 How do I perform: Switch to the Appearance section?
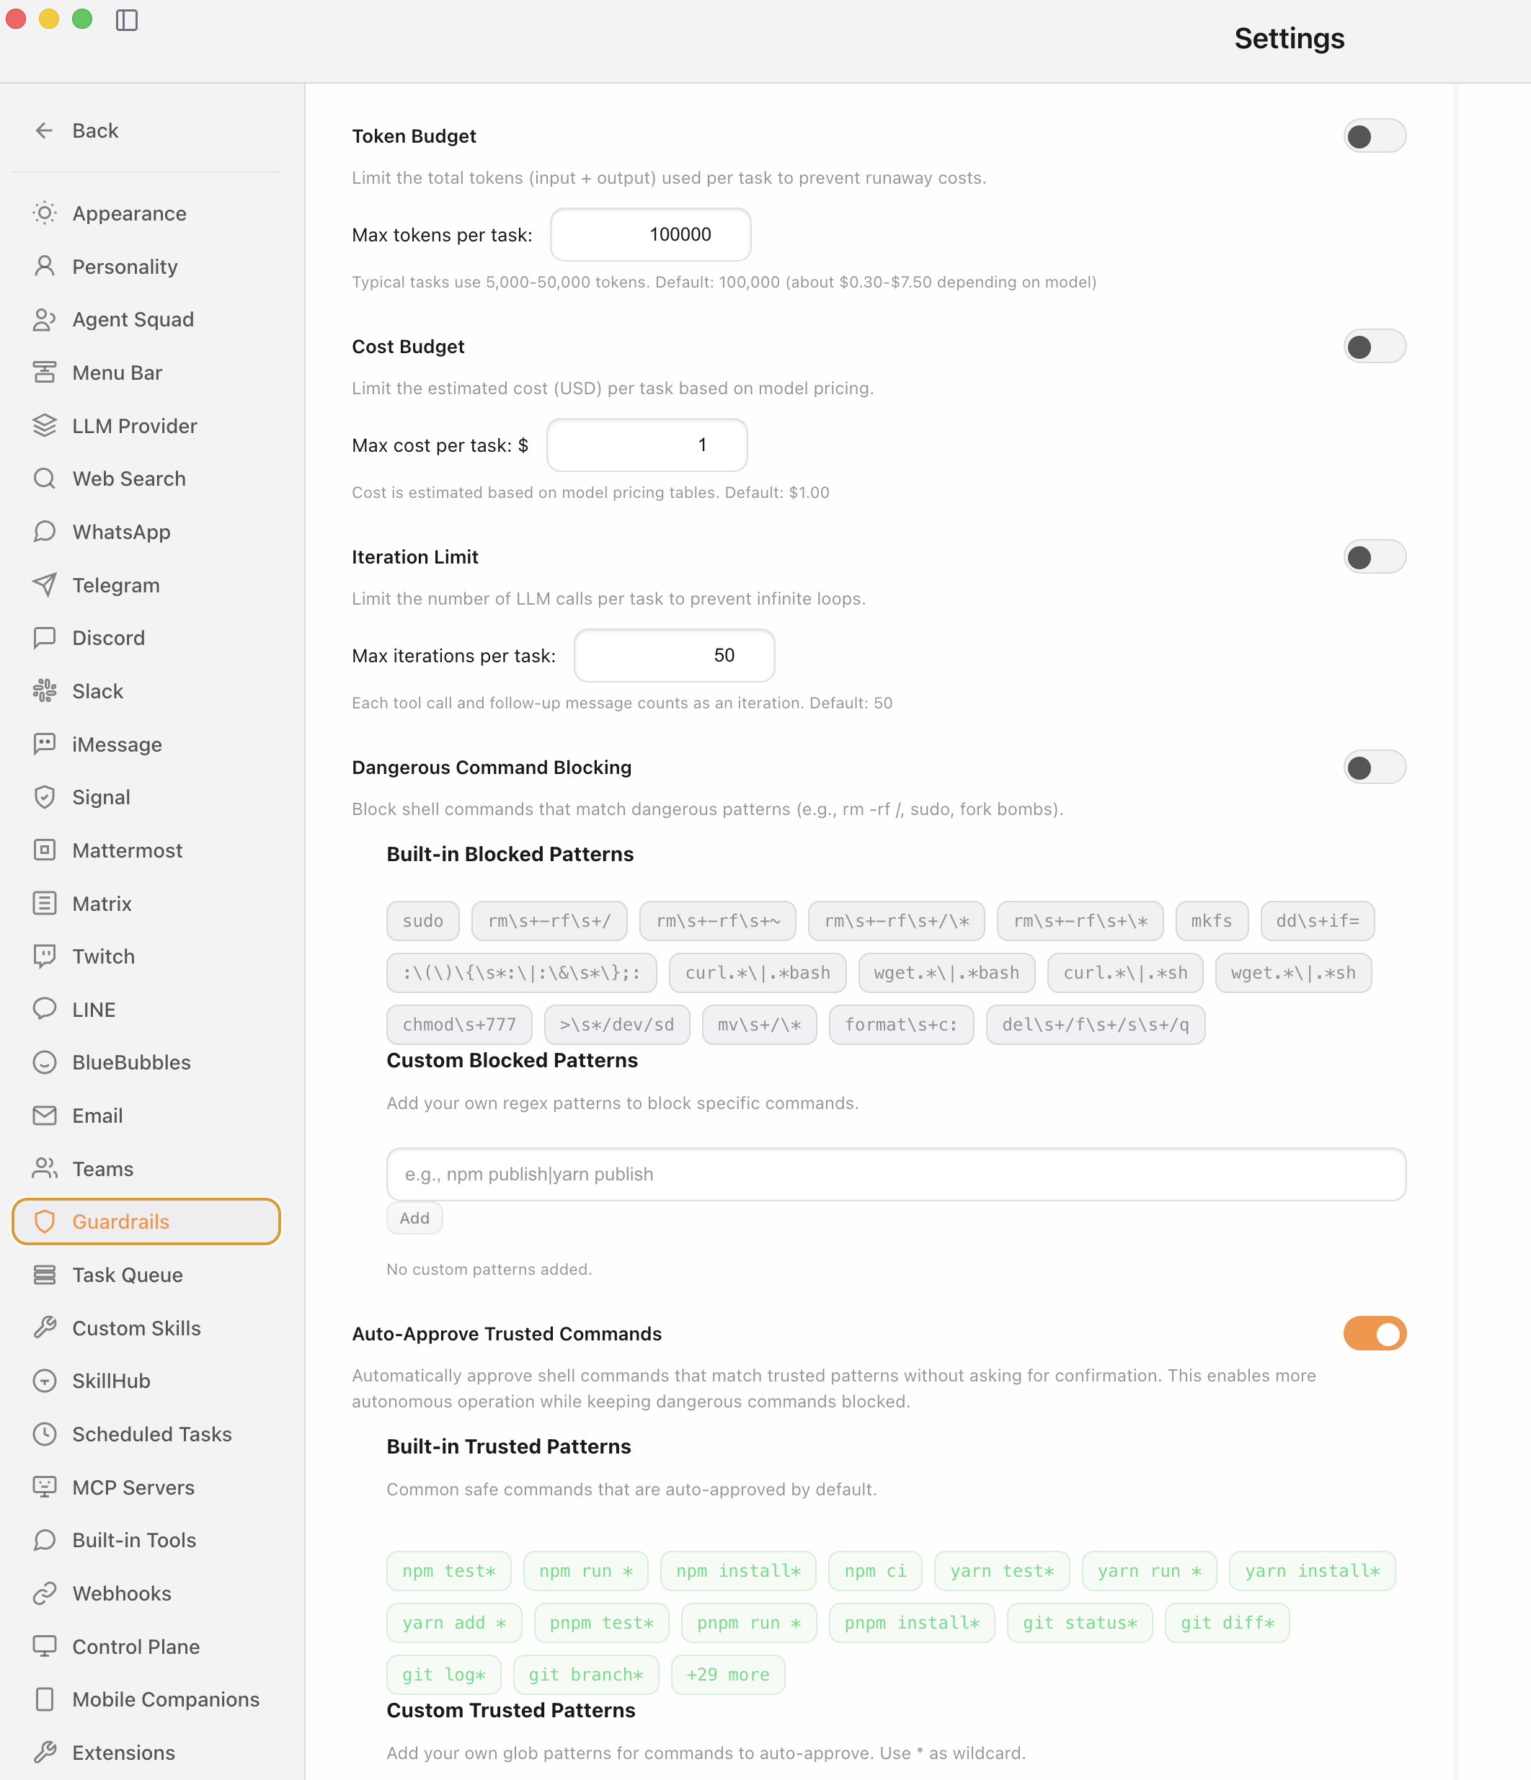pos(129,213)
